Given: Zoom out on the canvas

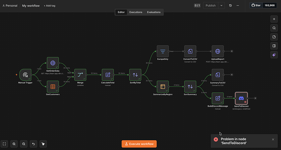Looking at the screenshot, I should point(24,144).
